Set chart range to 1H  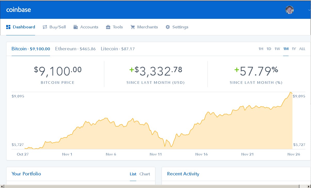pos(261,49)
